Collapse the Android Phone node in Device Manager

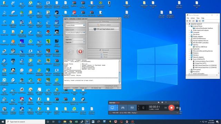point(189,26)
